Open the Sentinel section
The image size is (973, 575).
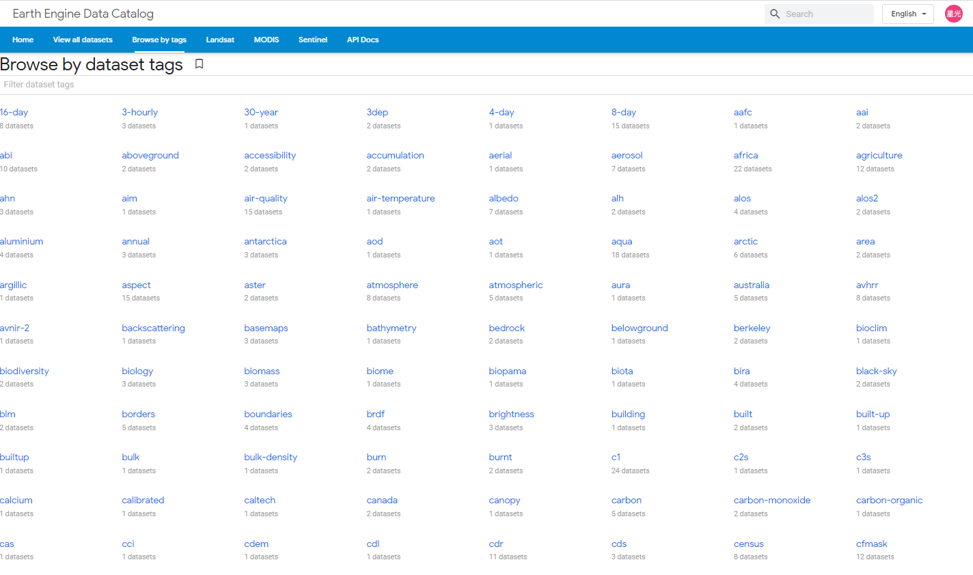tap(313, 40)
